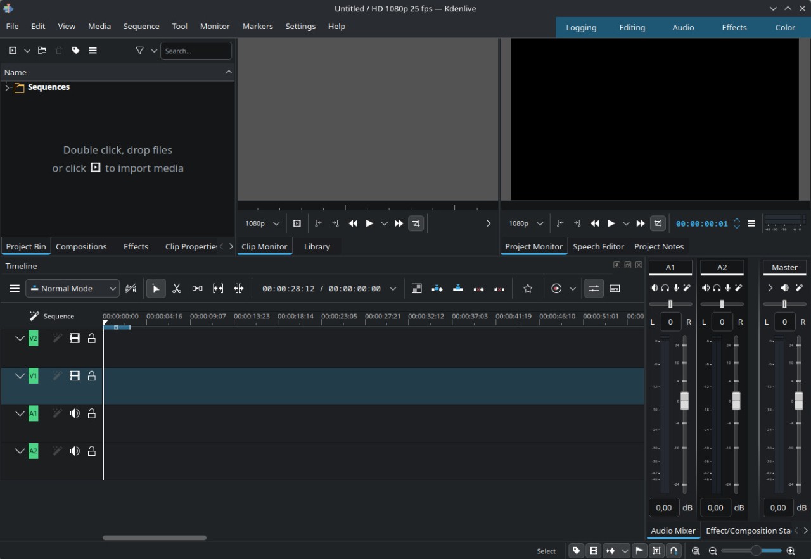Image resolution: width=811 pixels, height=559 pixels.
Task: Open Clip Monitor 1080p resolution dropdown
Action: point(262,223)
